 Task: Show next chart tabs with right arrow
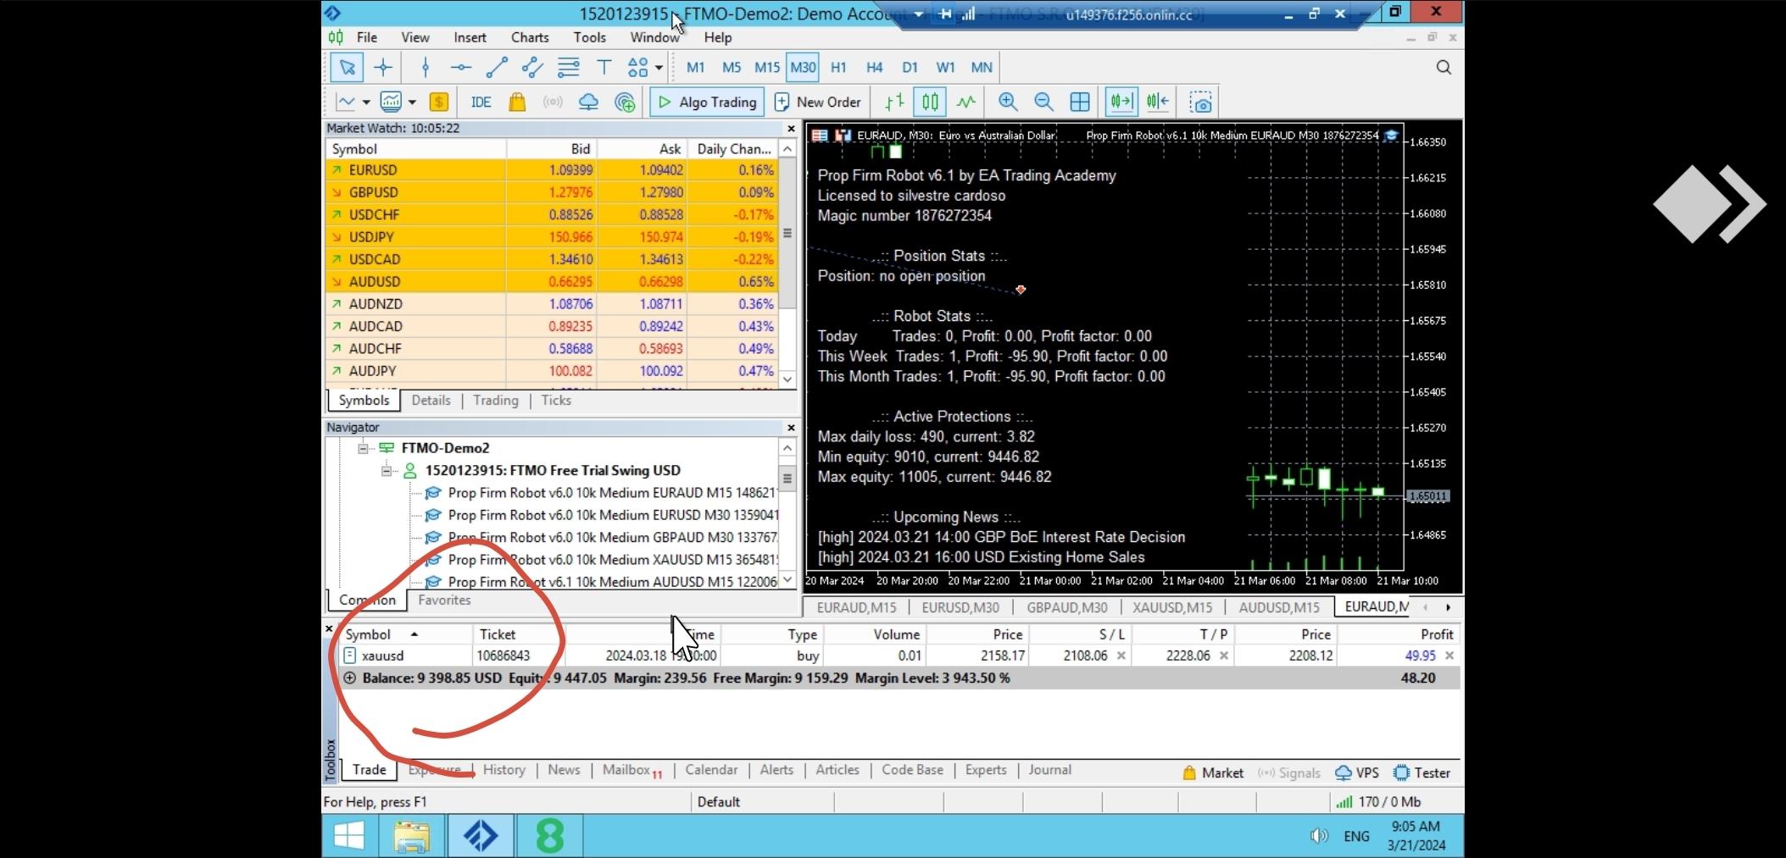(x=1448, y=607)
